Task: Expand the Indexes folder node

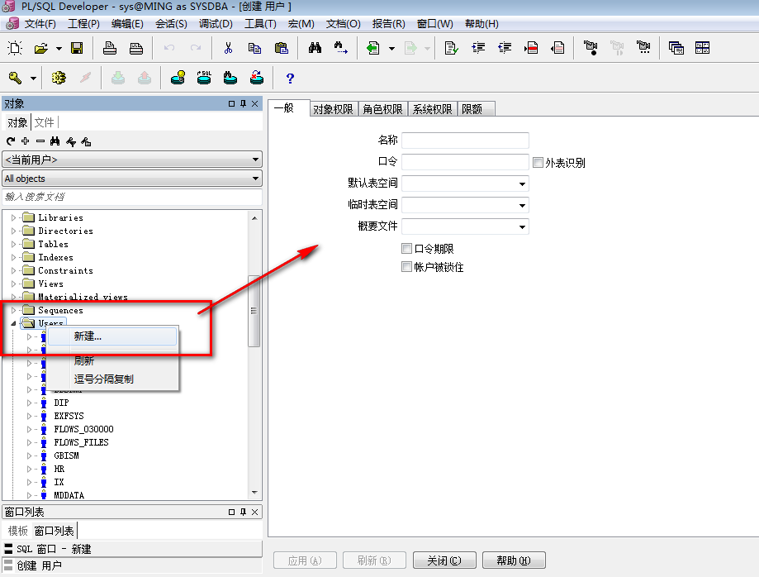Action: pyautogui.click(x=13, y=257)
